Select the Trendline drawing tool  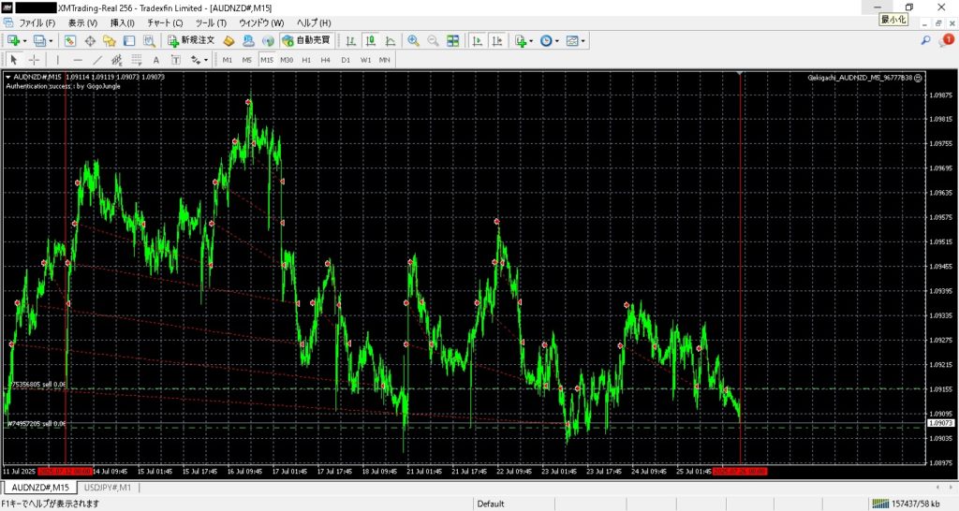click(x=97, y=60)
